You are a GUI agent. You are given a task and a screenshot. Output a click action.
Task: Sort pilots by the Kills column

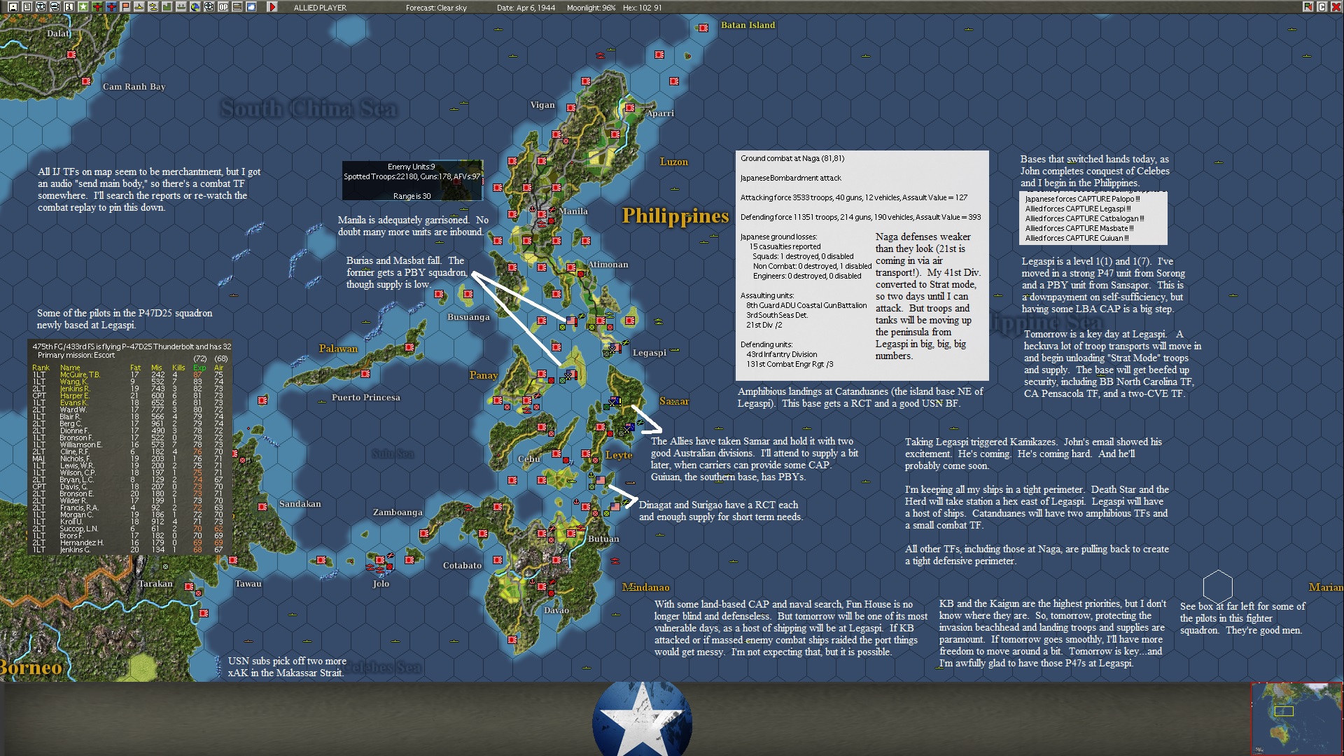tap(178, 367)
